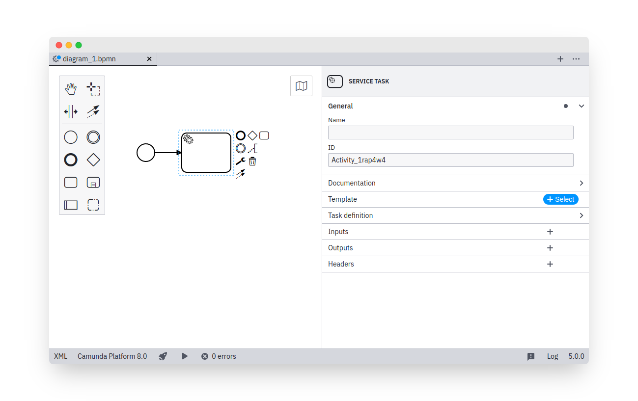Create a gateway from the palette
Image resolution: width=638 pixels, height=401 pixels.
pos(93,160)
